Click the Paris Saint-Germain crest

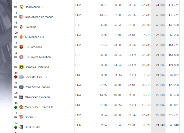coord(21,87)
